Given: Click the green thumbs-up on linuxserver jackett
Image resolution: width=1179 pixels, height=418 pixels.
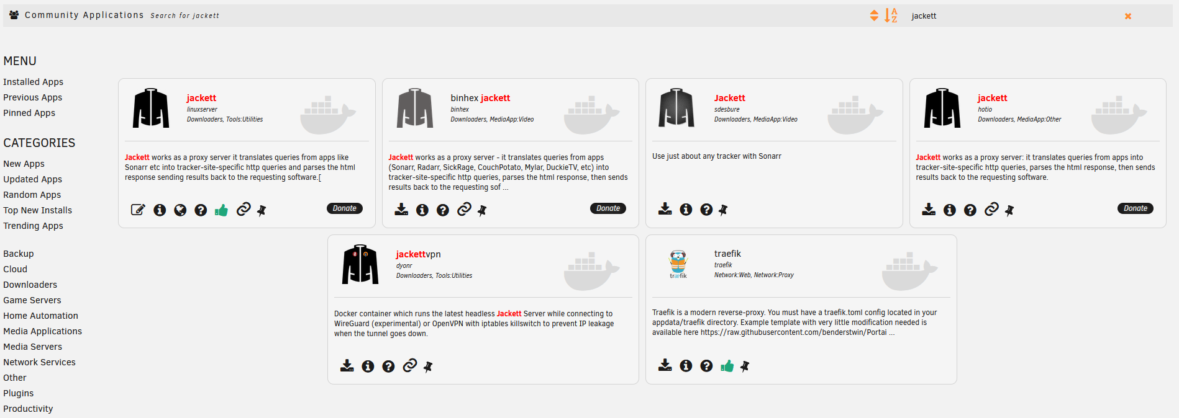Looking at the screenshot, I should coord(221,210).
